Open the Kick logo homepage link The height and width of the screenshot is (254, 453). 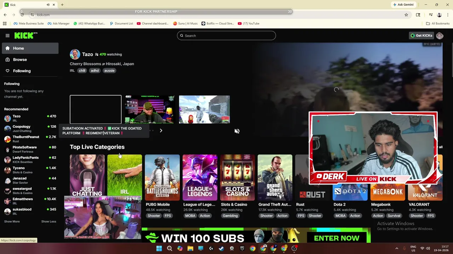click(x=25, y=35)
